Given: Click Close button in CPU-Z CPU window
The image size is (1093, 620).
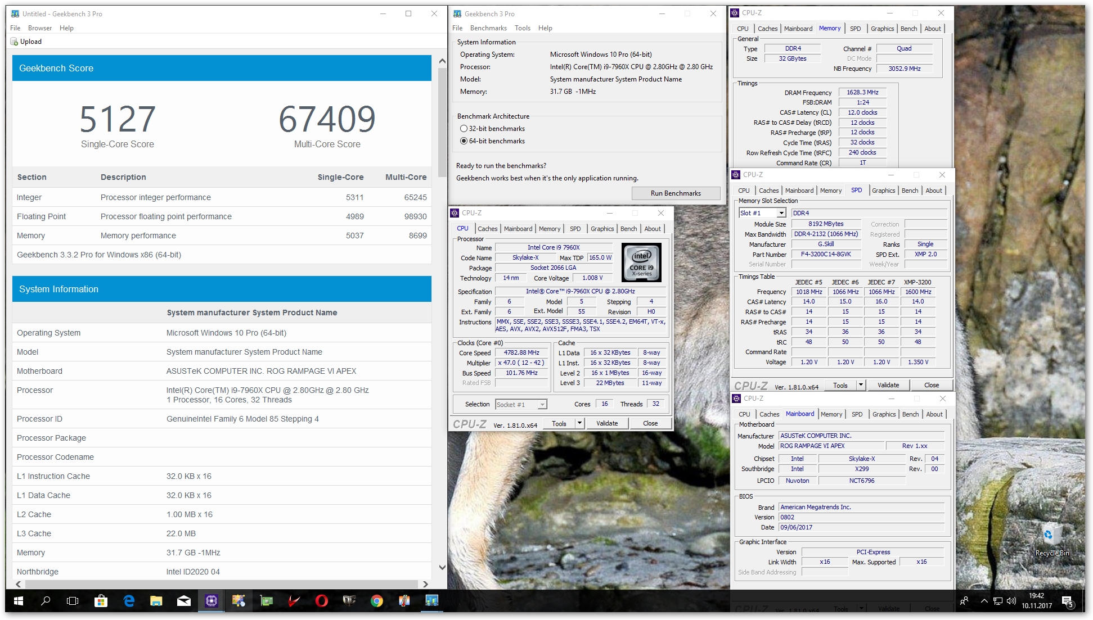Looking at the screenshot, I should click(x=650, y=423).
